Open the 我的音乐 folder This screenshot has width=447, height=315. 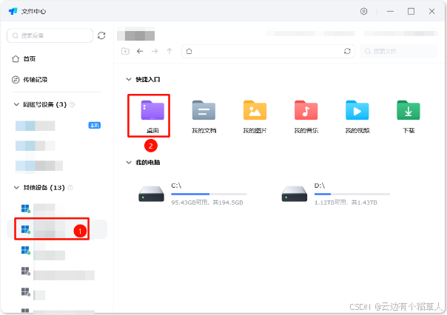click(x=306, y=116)
